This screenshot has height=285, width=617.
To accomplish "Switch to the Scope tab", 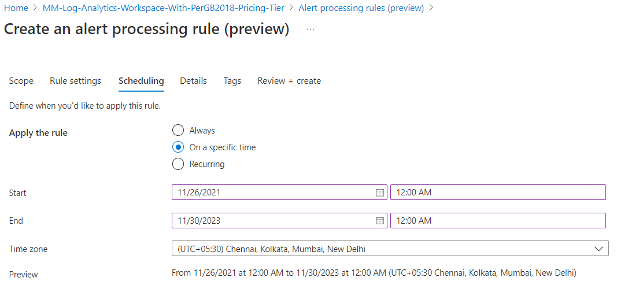I will click(x=21, y=81).
